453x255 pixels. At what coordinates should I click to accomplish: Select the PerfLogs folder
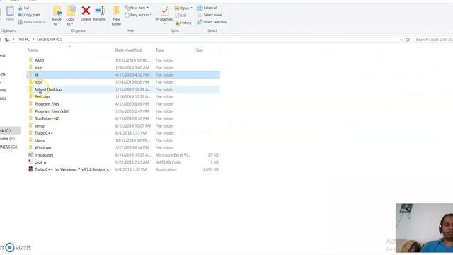(x=123, y=96)
